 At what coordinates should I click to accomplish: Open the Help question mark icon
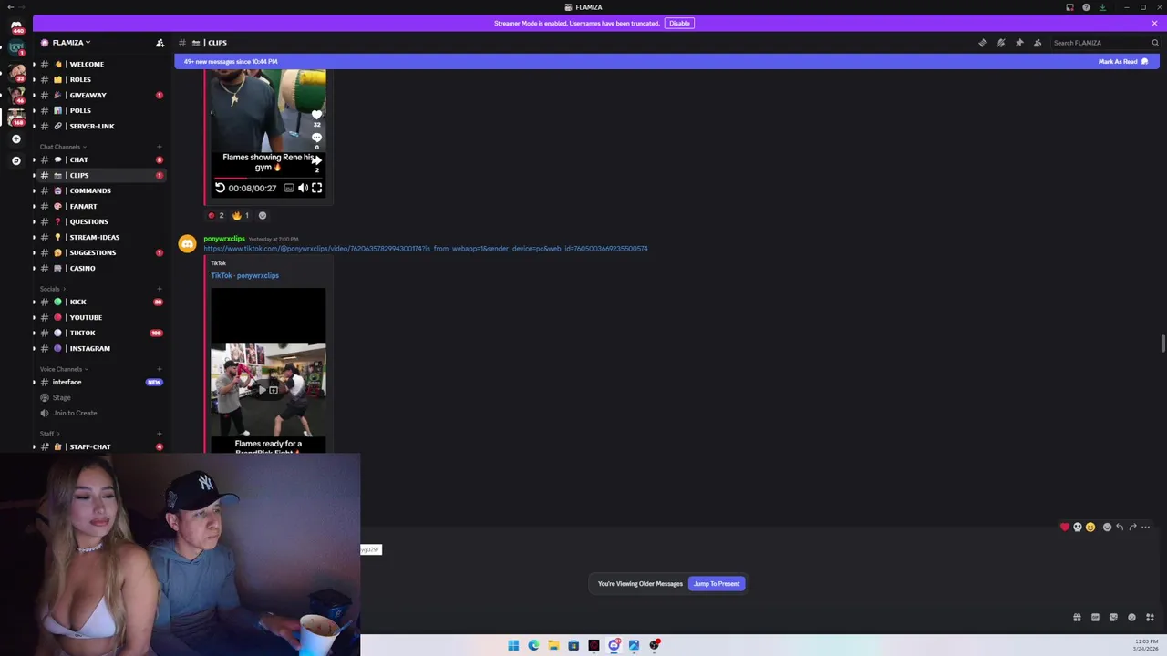point(1086,7)
